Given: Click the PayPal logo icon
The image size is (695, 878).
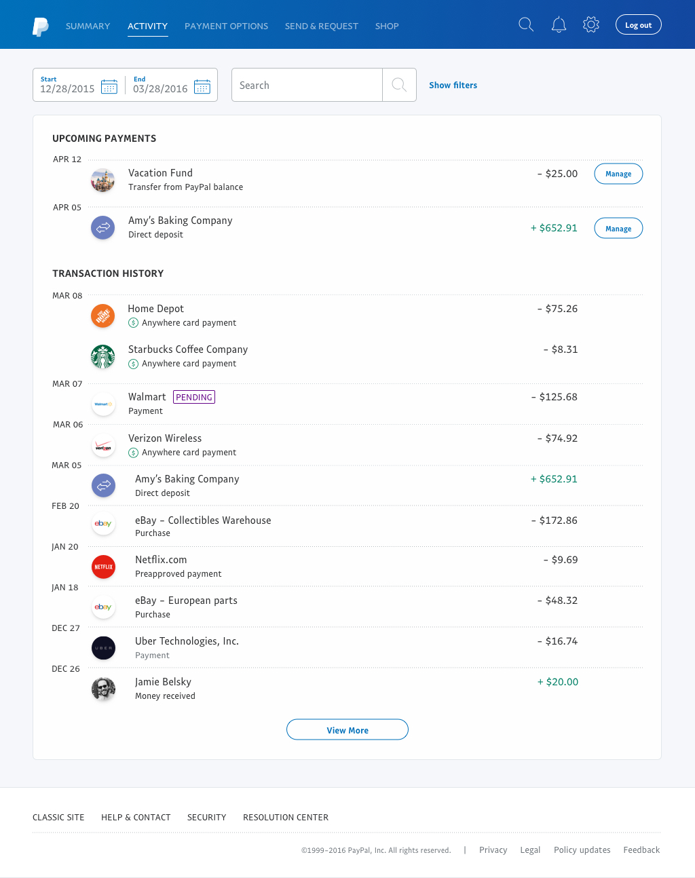Looking at the screenshot, I should click(x=40, y=24).
